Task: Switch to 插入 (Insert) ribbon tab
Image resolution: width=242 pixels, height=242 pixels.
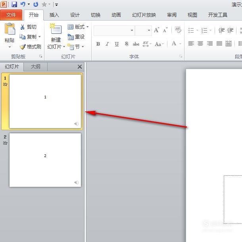Action: coord(54,15)
